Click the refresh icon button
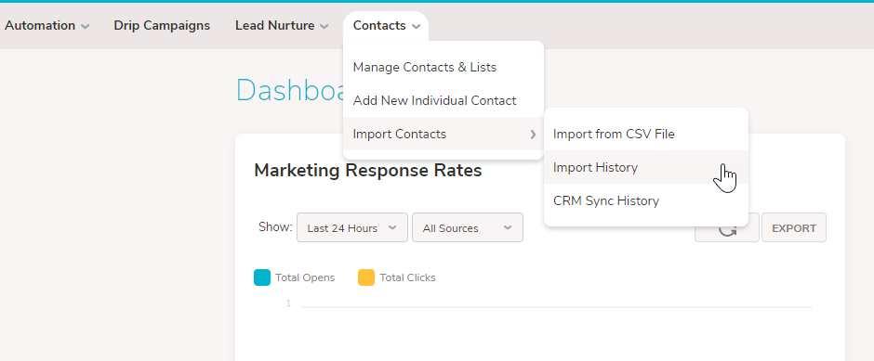This screenshot has height=361, width=874. 727,230
